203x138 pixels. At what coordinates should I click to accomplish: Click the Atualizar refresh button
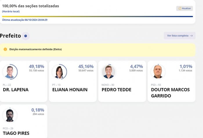click(x=184, y=8)
